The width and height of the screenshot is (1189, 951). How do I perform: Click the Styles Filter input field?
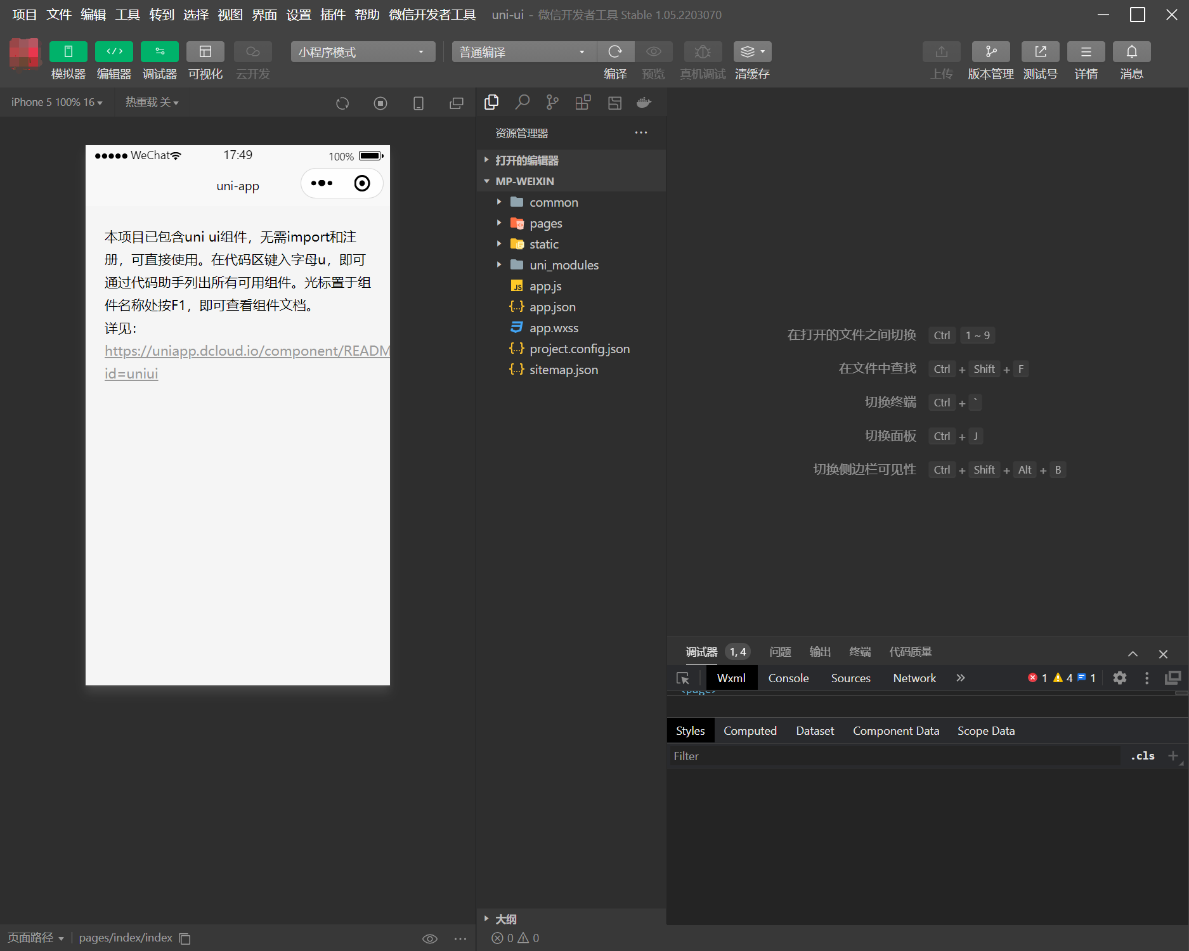pos(894,756)
